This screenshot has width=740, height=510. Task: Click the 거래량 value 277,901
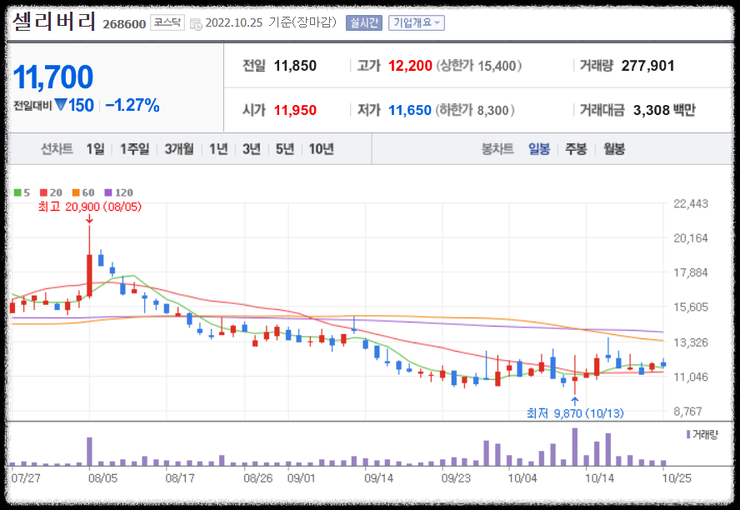tap(647, 66)
